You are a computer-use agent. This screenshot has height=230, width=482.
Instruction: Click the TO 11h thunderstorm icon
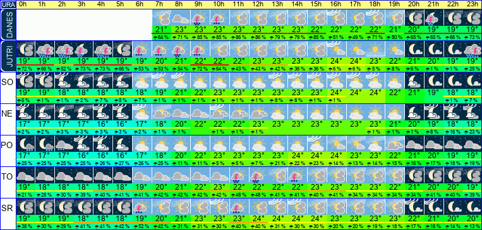click(239, 175)
